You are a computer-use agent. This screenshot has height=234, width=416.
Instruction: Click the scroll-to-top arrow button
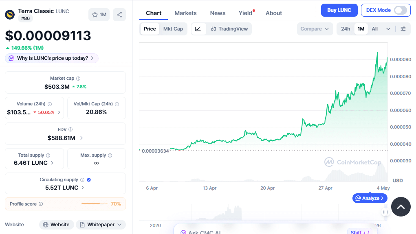[x=401, y=207]
